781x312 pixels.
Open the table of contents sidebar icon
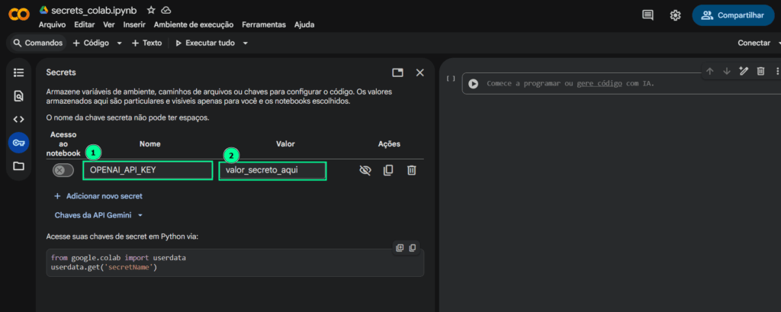coord(18,72)
